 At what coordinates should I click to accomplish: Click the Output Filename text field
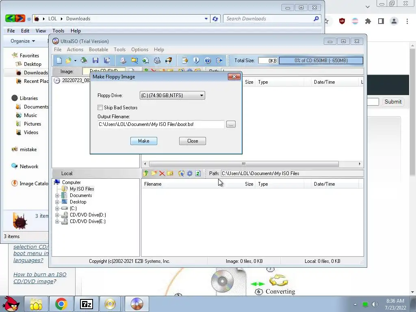(161, 124)
